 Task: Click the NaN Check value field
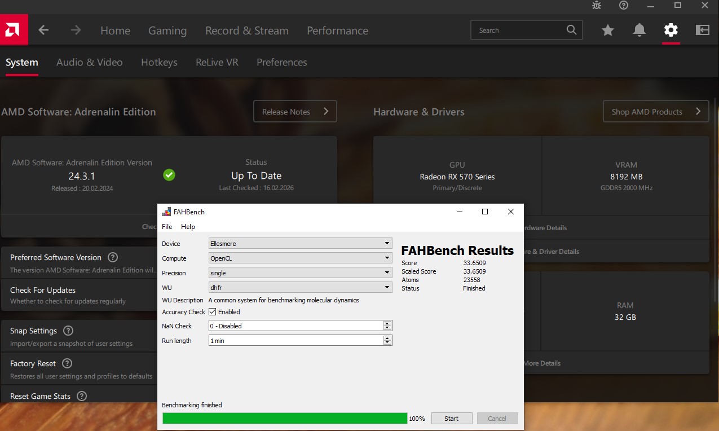click(296, 326)
